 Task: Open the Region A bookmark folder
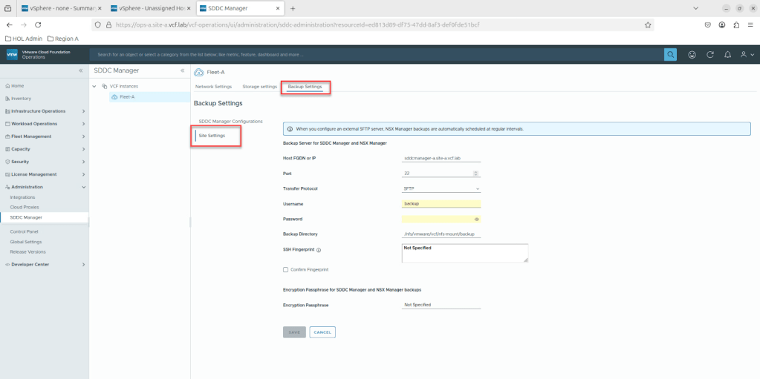(63, 39)
